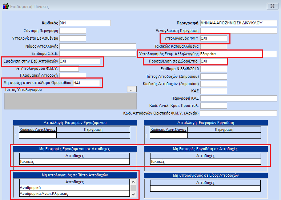Select the Αναδρομικά row
This screenshot has width=281, height=200.
point(74,188)
